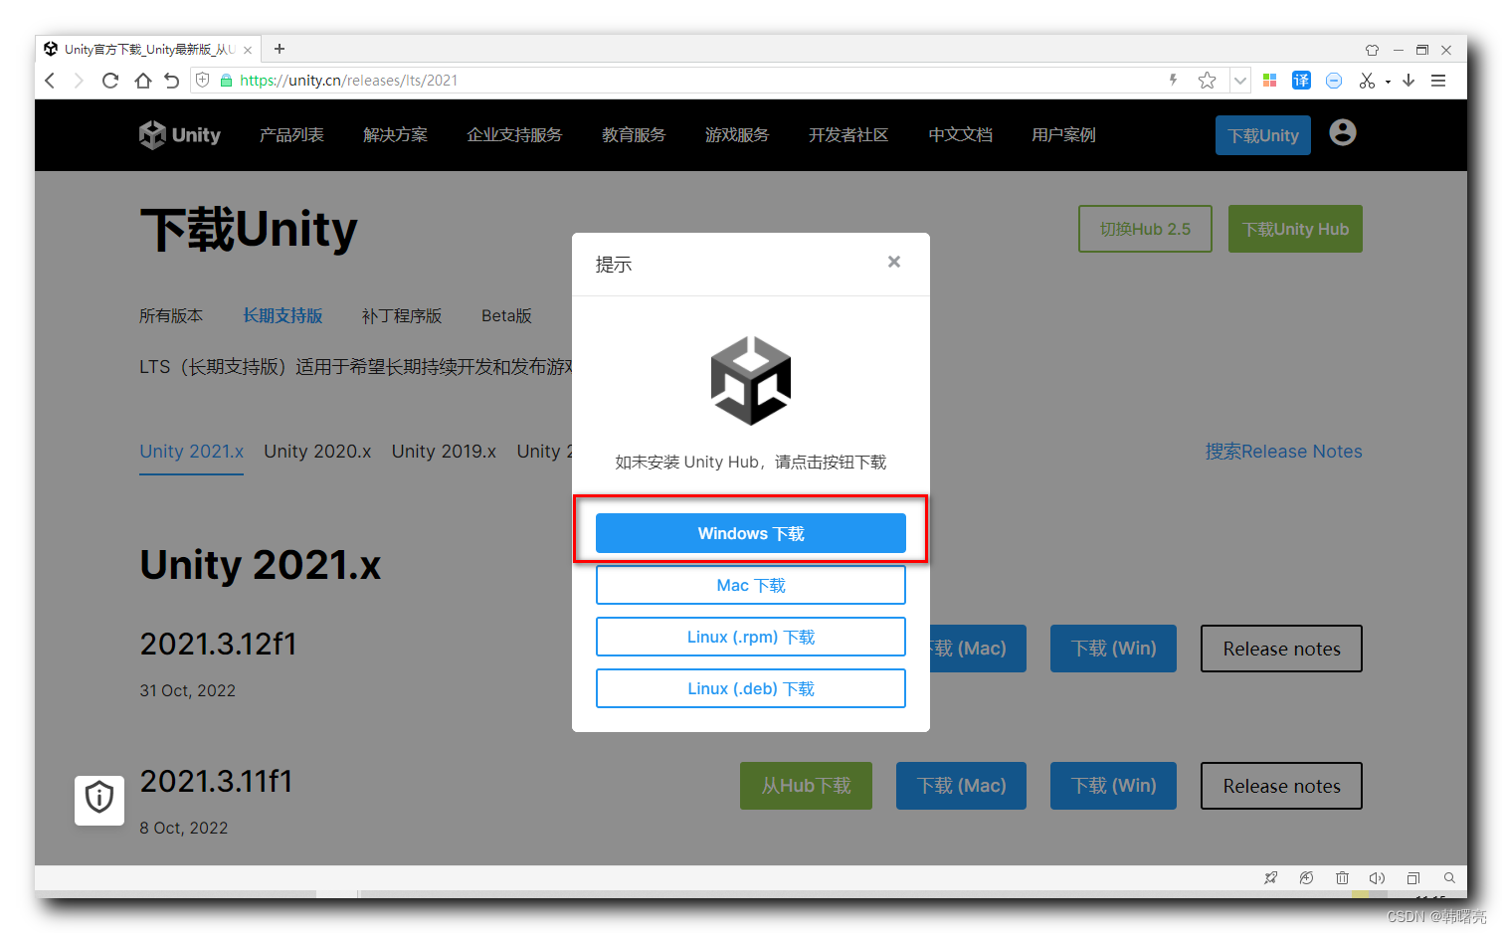
Task: Click 从Hub下载 for 2021.3.11f1
Action: pos(806,786)
